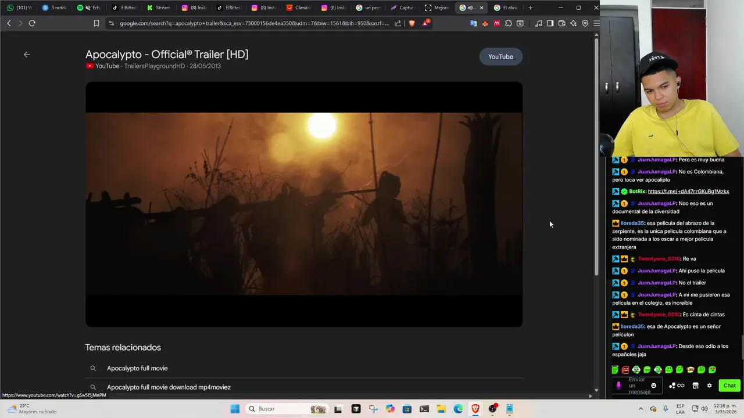Switch to the WhatsApp (101) tab

(x=20, y=8)
